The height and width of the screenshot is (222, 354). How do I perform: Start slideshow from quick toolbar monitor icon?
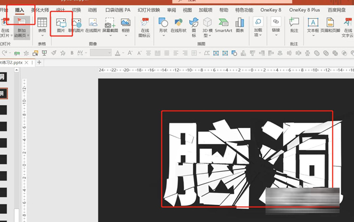click(44, 53)
